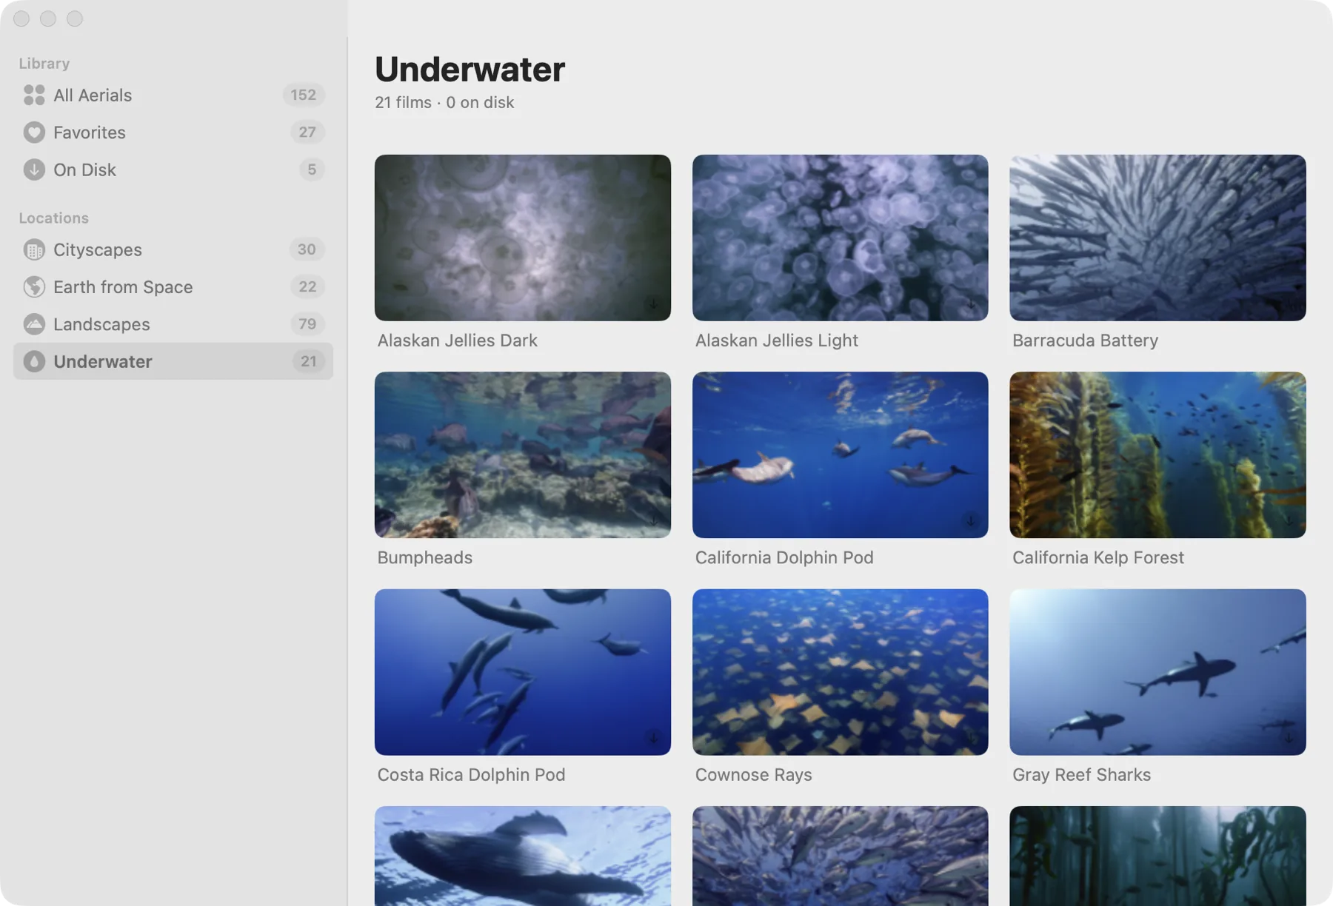Click the 'California Kelp Forest' title text
Viewport: 1333px width, 906px height.
(1098, 557)
